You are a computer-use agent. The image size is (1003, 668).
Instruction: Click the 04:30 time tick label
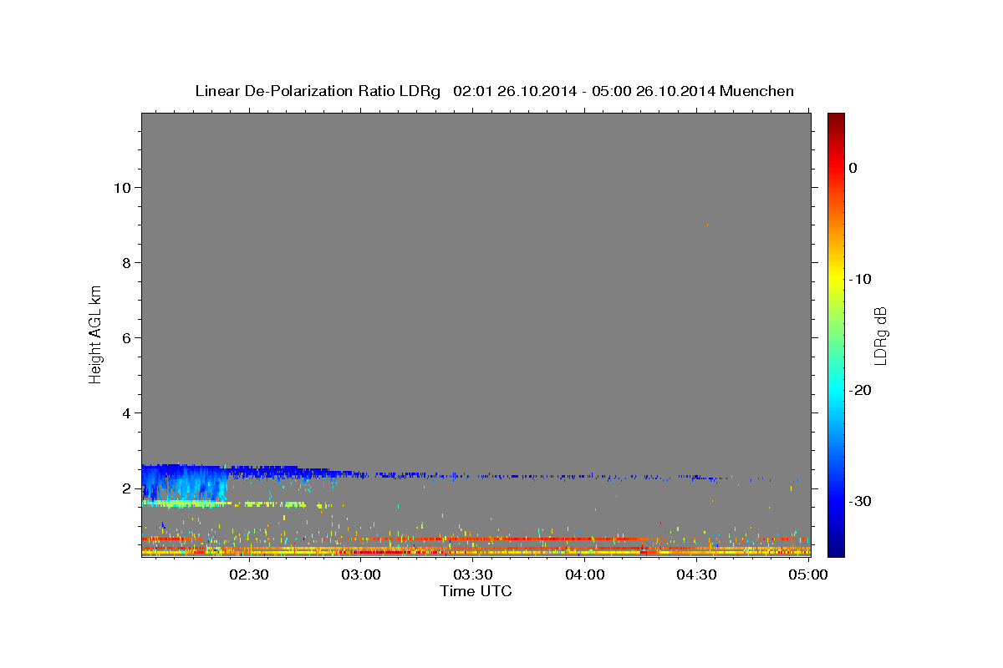coord(697,574)
